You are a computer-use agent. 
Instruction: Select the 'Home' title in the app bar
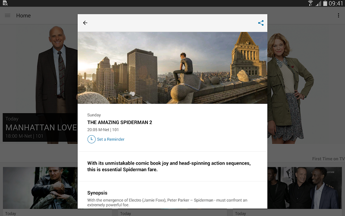click(23, 16)
